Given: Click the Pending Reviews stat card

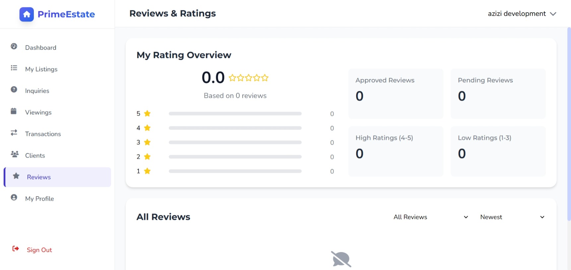Looking at the screenshot, I should pyautogui.click(x=498, y=94).
